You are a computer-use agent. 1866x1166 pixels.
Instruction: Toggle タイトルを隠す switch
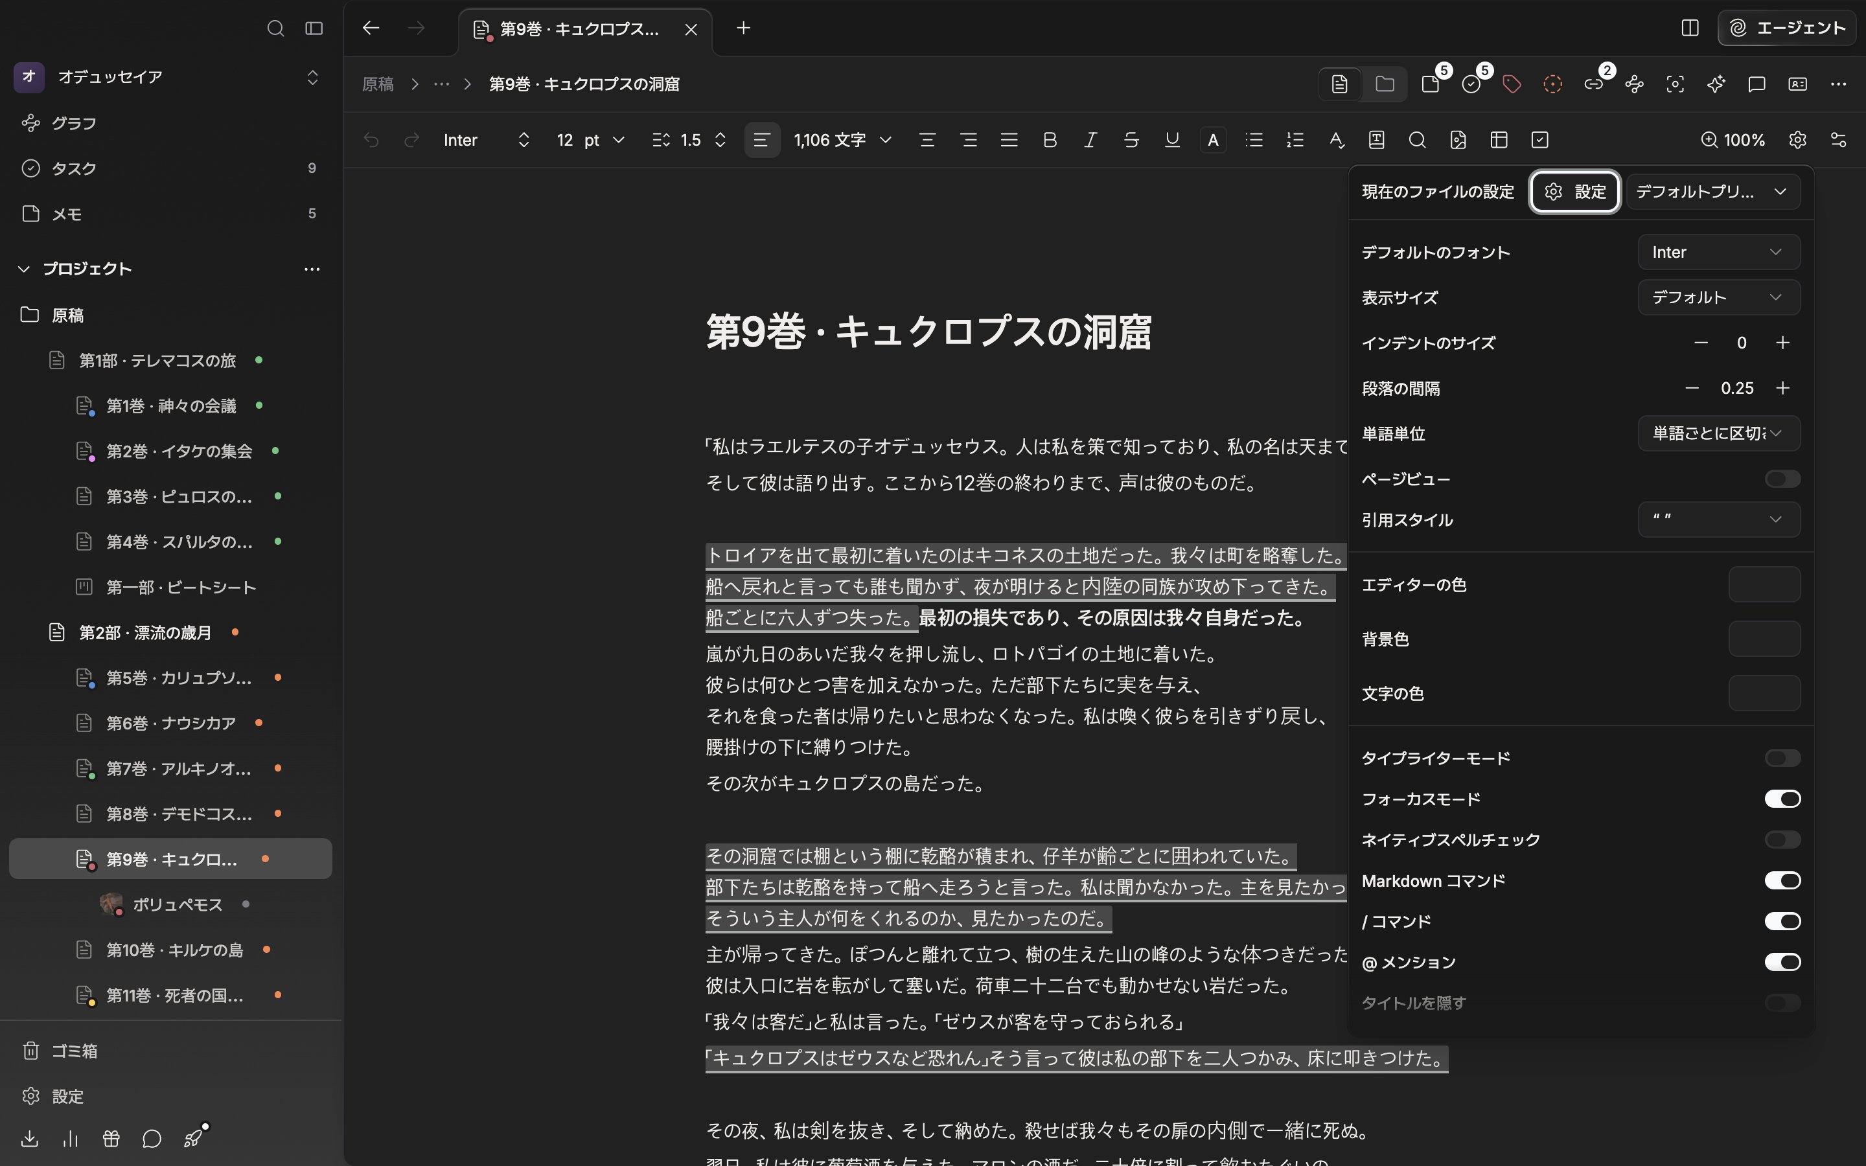[x=1782, y=1003]
